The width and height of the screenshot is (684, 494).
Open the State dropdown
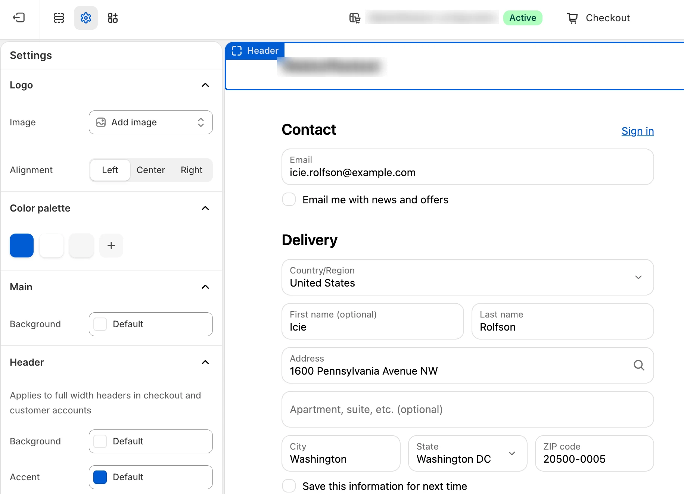tap(468, 453)
